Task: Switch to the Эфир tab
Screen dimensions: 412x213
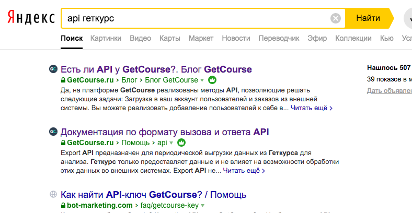Action: coord(317,38)
